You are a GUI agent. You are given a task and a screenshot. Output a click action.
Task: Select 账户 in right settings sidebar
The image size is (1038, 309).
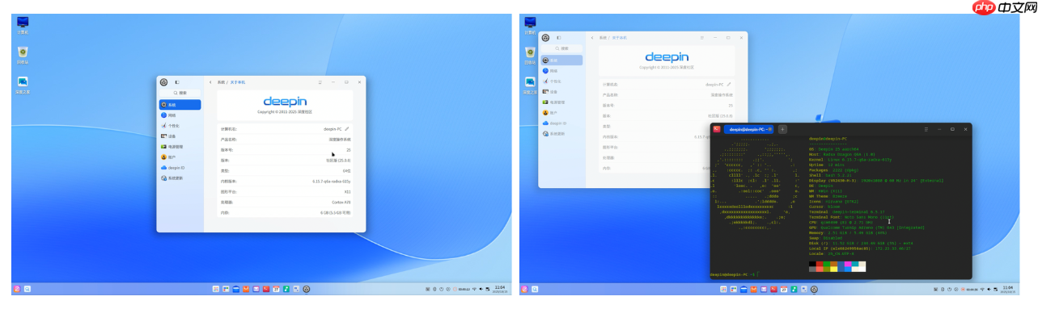561,112
